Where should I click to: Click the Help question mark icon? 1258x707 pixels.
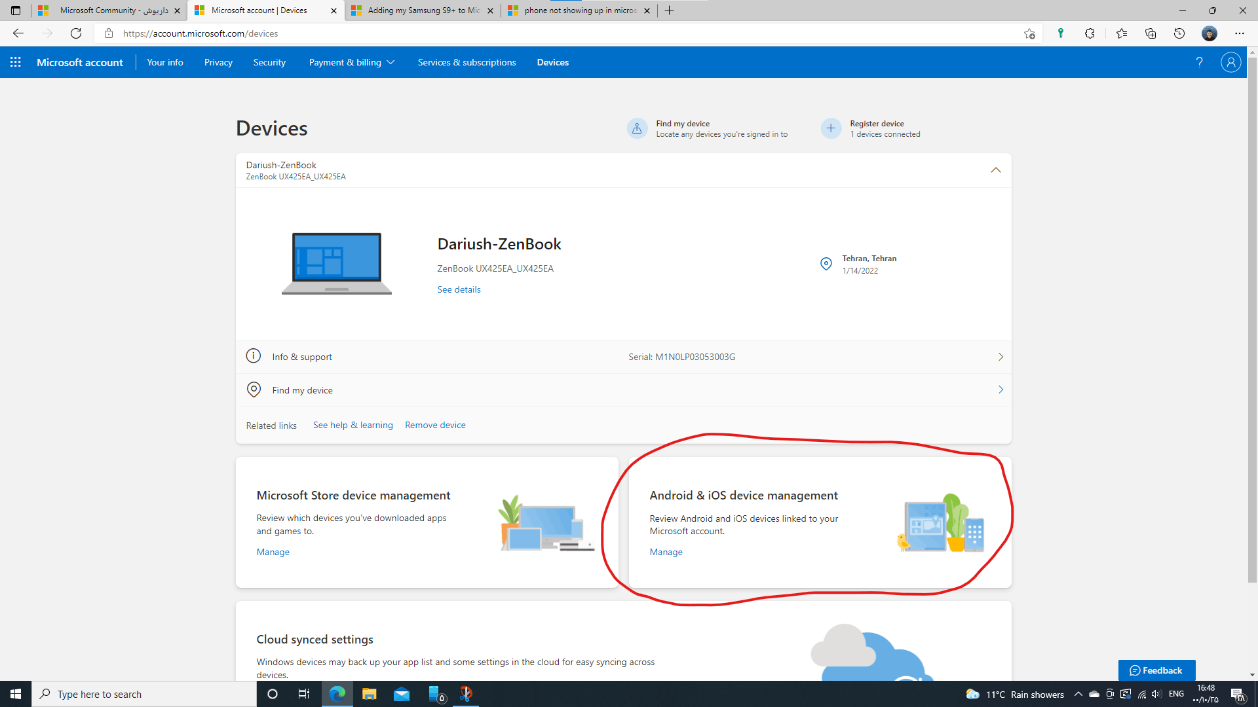[1200, 62]
